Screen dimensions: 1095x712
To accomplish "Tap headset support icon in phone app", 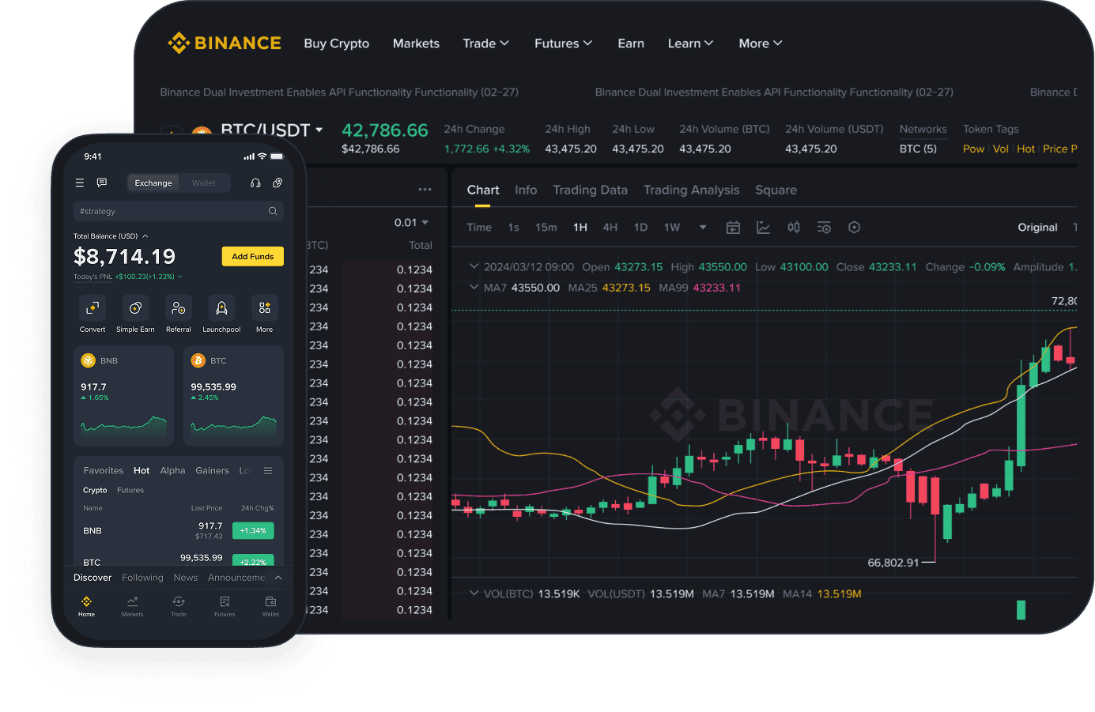I will click(255, 183).
